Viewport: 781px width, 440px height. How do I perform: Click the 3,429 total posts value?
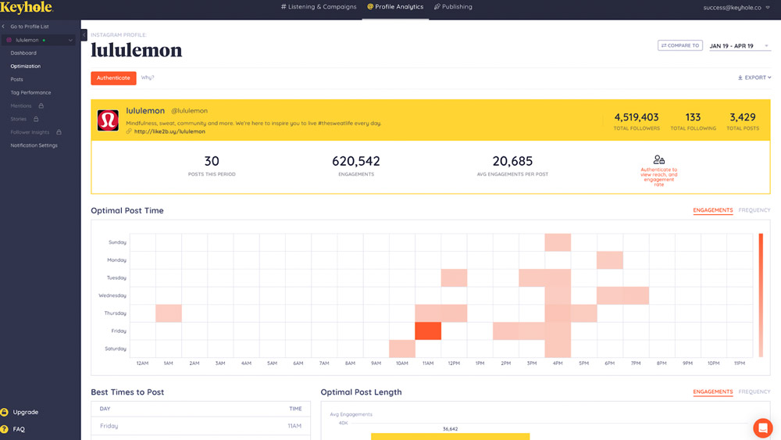click(x=742, y=117)
